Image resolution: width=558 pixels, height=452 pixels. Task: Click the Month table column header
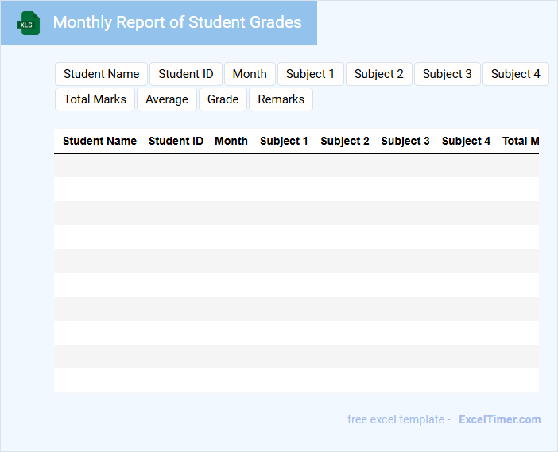tap(231, 141)
